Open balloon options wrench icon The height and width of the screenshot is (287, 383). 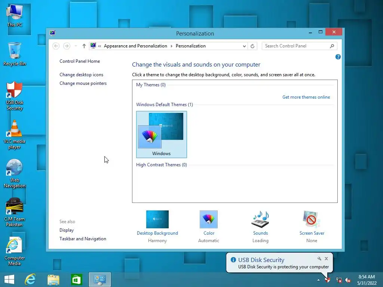pyautogui.click(x=319, y=259)
